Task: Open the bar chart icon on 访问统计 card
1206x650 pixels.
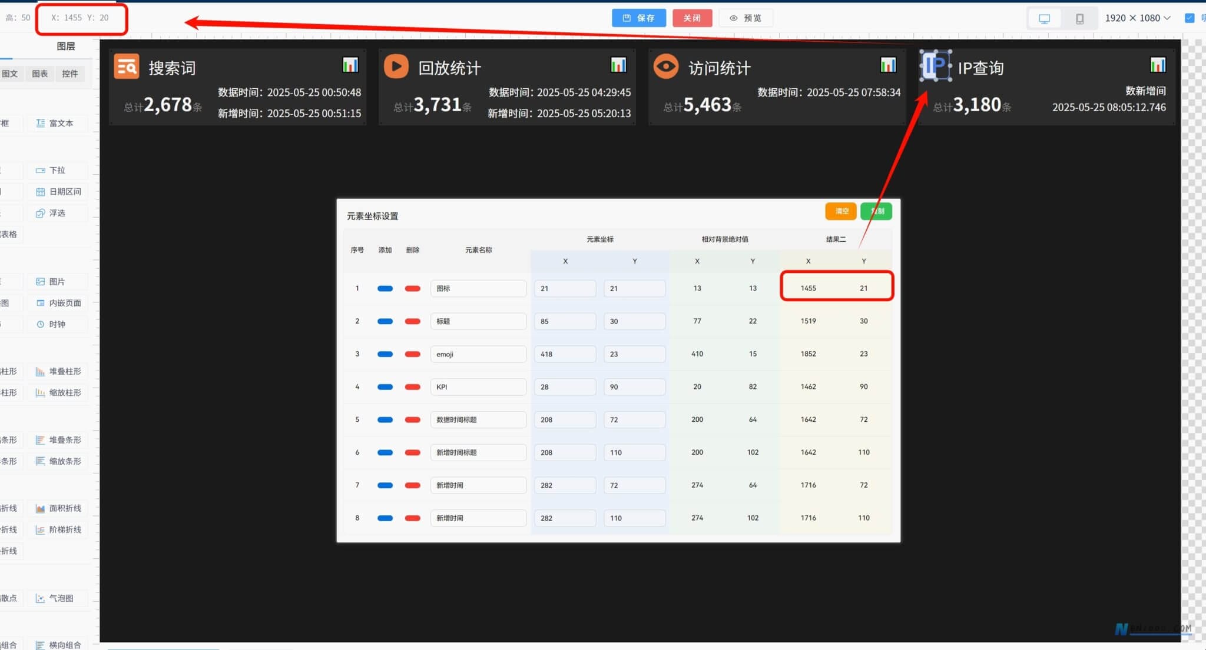Action: point(888,65)
